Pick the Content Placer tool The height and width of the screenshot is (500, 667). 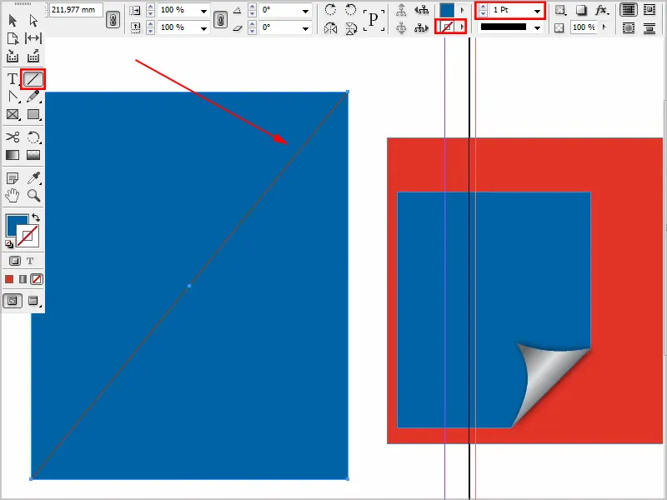click(x=33, y=56)
